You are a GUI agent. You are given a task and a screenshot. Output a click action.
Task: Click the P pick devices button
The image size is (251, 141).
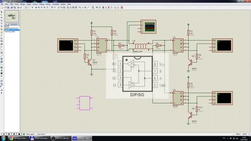5,24
